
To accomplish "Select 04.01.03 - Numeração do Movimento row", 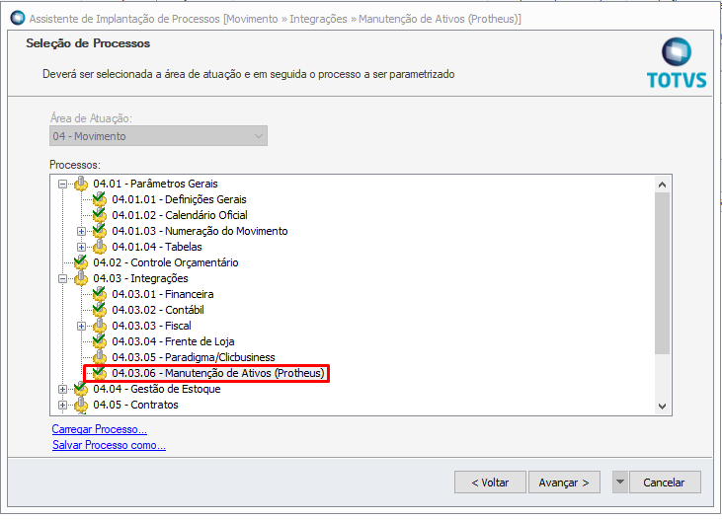I will tap(200, 231).
